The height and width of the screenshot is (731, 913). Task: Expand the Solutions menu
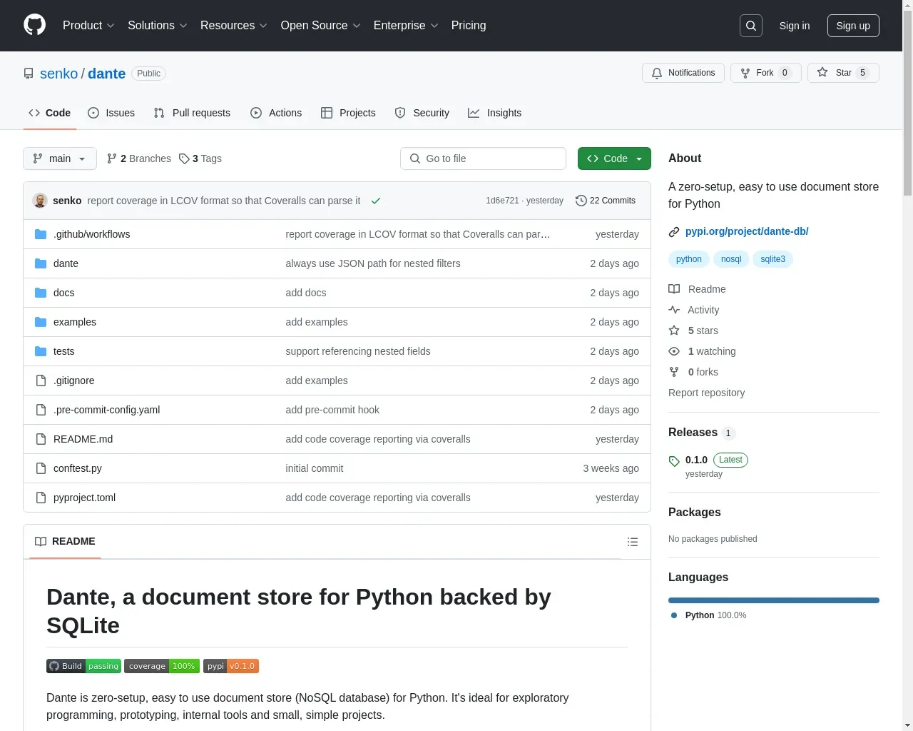[x=158, y=26]
